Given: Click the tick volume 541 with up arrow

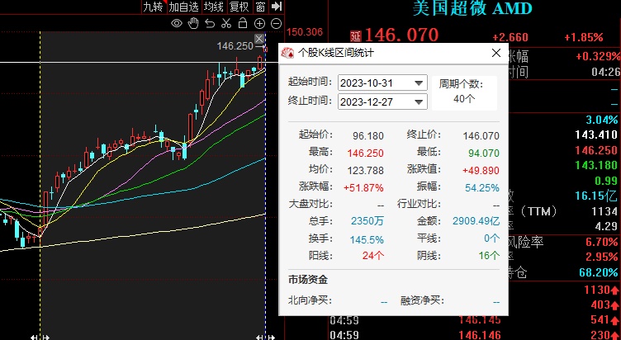Looking at the screenshot, I should pos(606,319).
